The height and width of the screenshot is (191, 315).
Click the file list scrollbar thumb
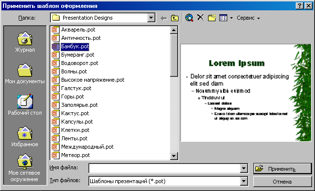(x=174, y=55)
